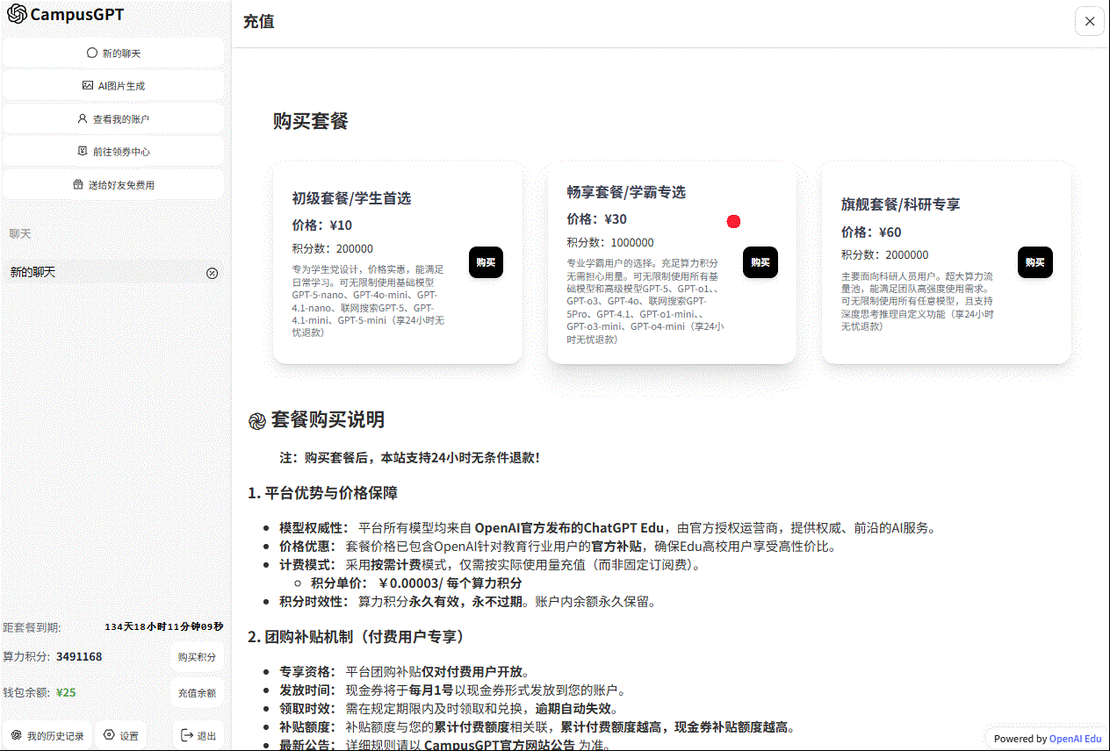Click the coupon icon beside 前往领券中心
This screenshot has width=1110, height=751.
click(x=83, y=151)
